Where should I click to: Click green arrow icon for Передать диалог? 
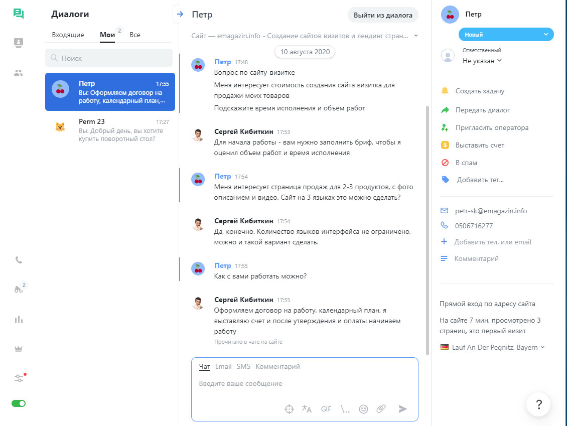pos(445,110)
